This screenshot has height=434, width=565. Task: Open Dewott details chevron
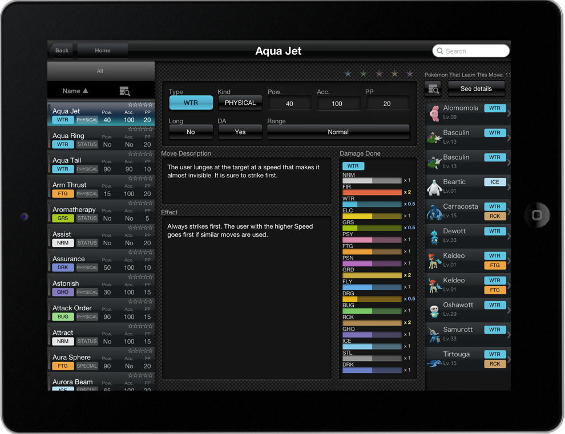508,237
